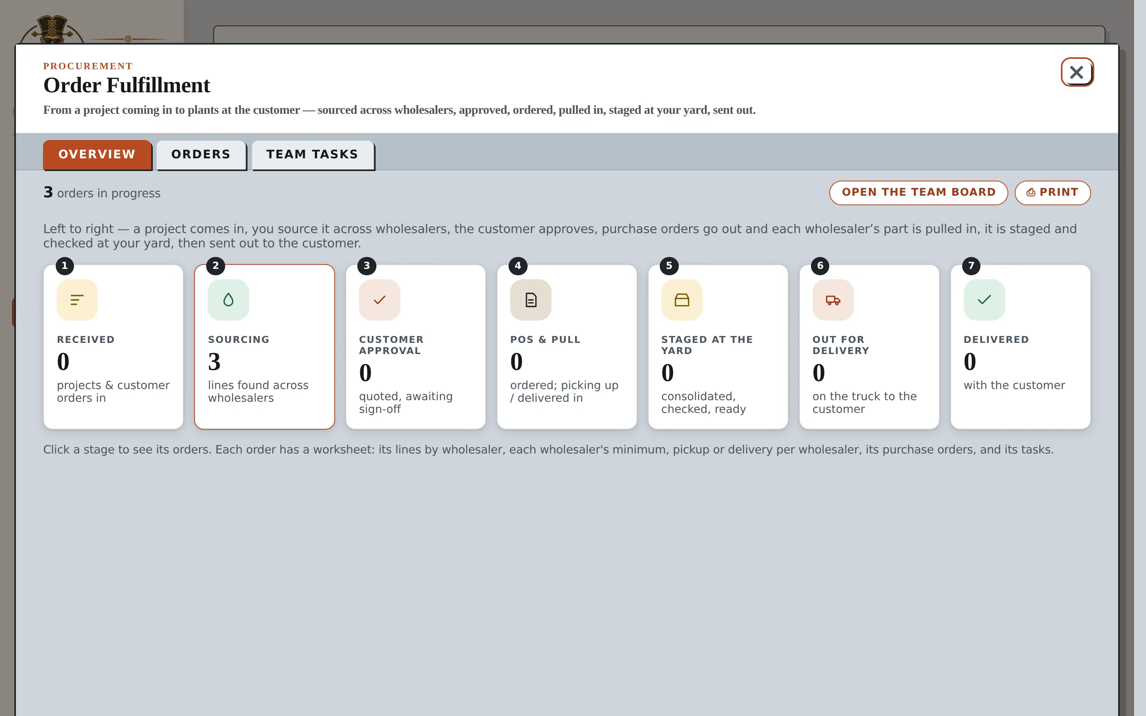1146x716 pixels.
Task: Click the Received stage list icon
Action: click(x=77, y=300)
